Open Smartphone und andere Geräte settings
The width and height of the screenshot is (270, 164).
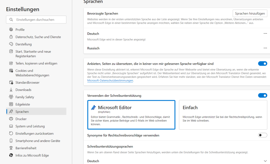[x=36, y=141]
